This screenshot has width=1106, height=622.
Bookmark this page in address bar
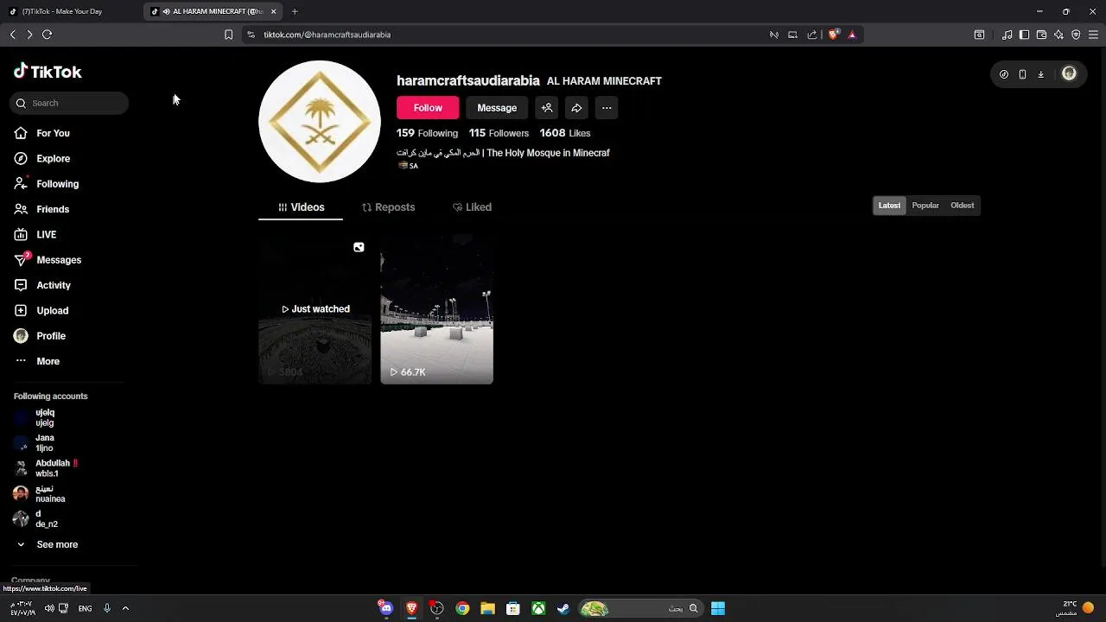pos(228,35)
